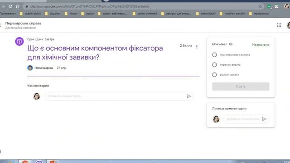Click the user avatar beside class comment field
The height and width of the screenshot is (163, 290).
pyautogui.click(x=37, y=96)
